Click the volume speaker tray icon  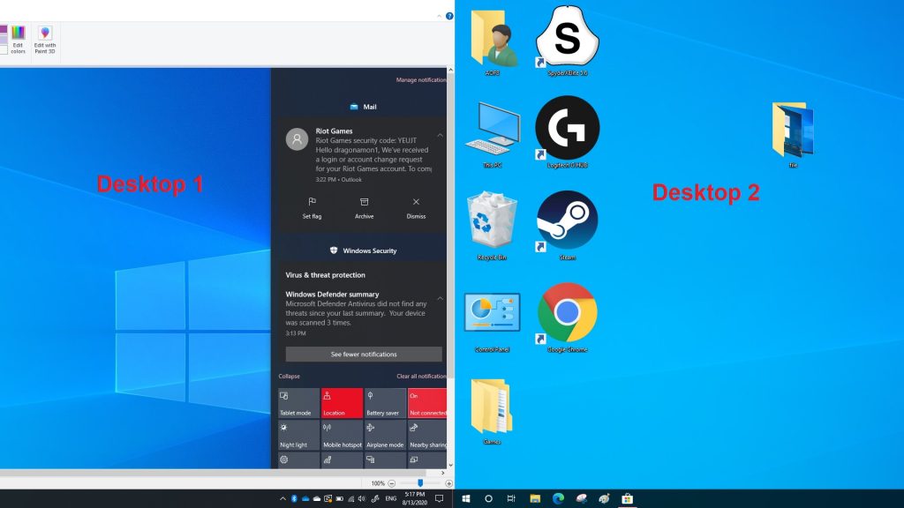click(361, 499)
